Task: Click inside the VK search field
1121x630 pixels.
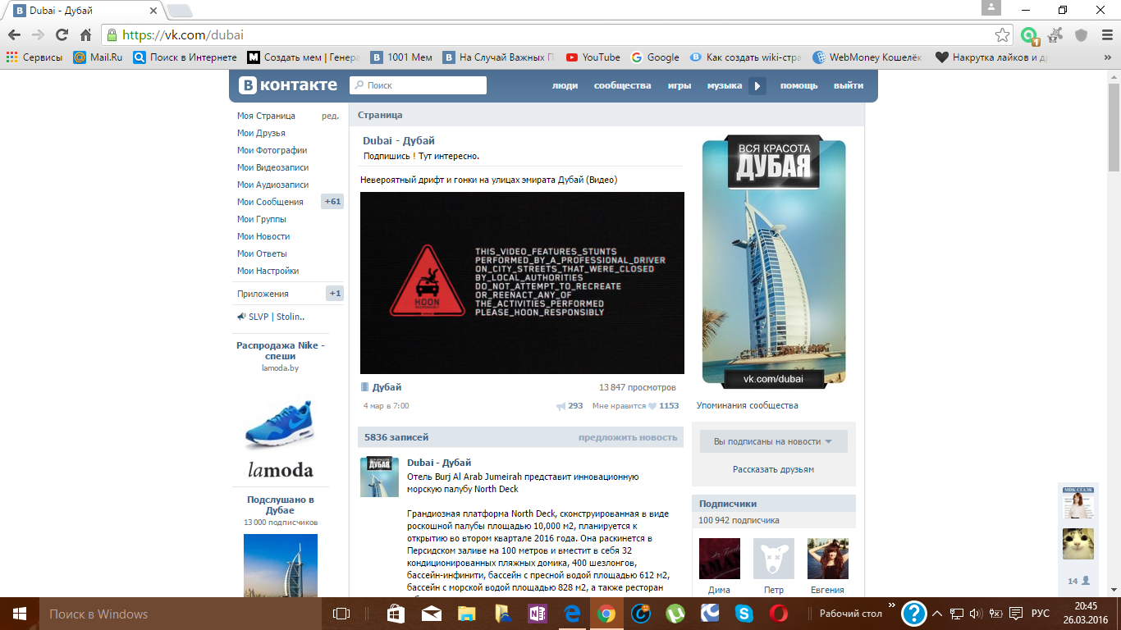Action: pyautogui.click(x=418, y=85)
